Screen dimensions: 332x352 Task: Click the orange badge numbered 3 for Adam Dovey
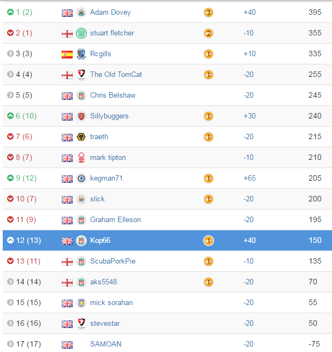point(209,13)
